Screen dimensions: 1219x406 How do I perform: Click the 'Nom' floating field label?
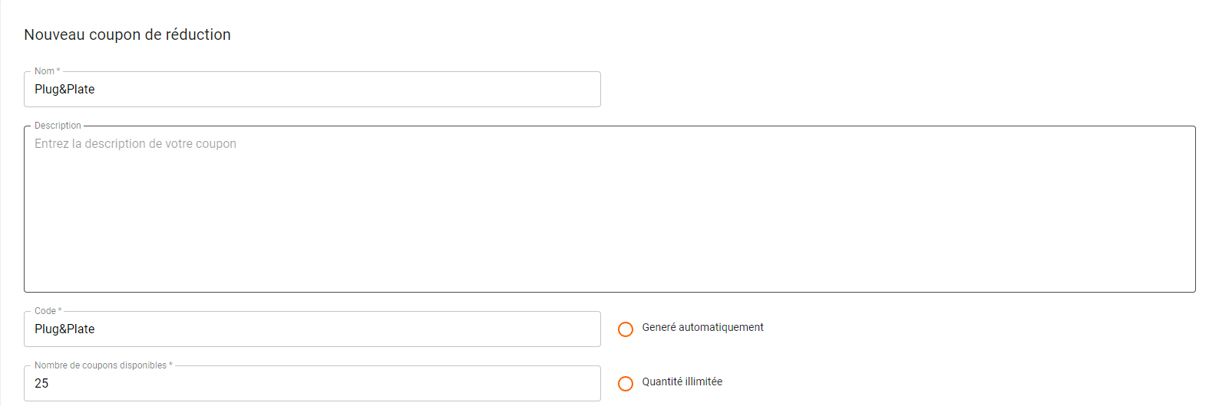[x=44, y=71]
